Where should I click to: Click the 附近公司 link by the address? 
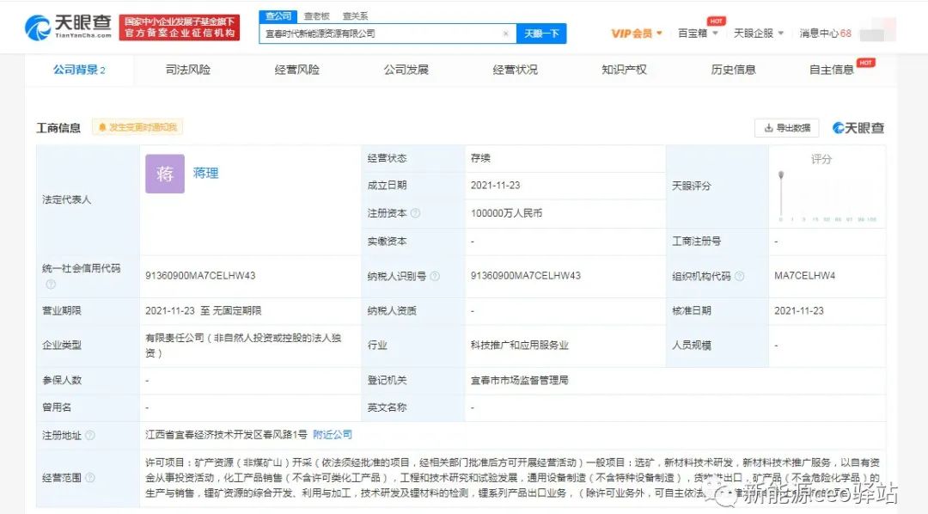(x=332, y=435)
